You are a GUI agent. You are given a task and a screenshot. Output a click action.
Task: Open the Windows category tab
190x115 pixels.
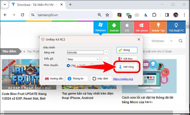coord(100,27)
